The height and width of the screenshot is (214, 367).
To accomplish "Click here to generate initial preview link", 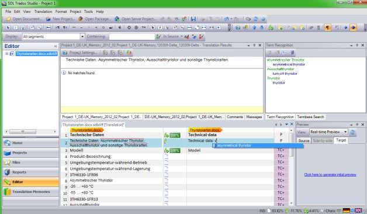I will click(x=330, y=175).
